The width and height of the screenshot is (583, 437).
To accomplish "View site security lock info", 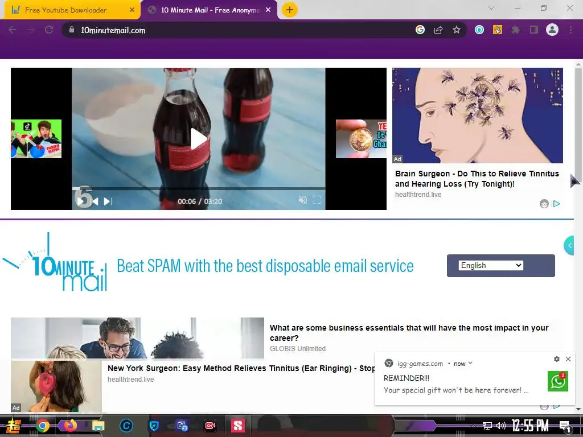I will pos(72,30).
